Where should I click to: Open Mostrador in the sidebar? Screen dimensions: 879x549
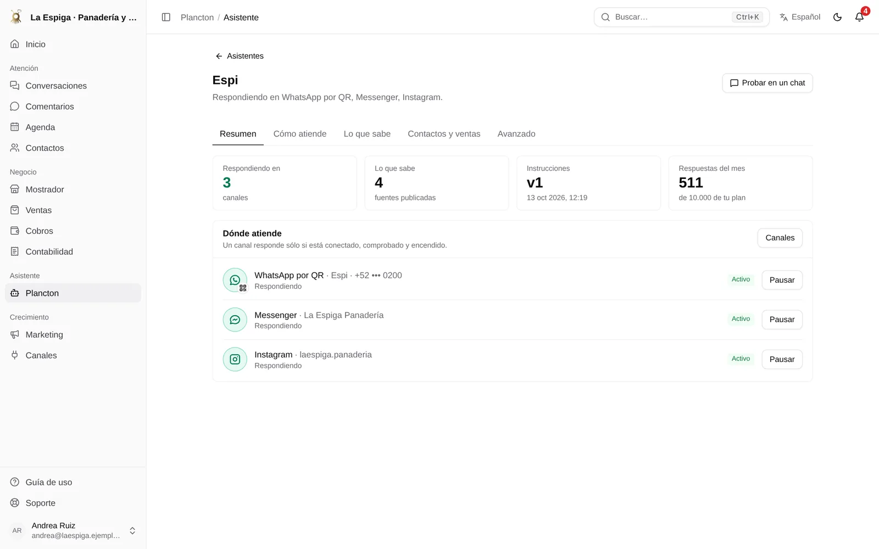pyautogui.click(x=73, y=189)
